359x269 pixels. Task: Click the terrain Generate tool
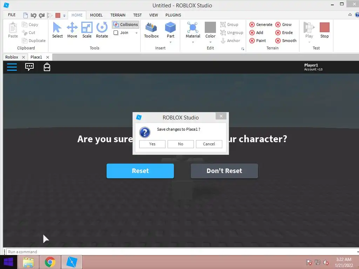point(261,25)
